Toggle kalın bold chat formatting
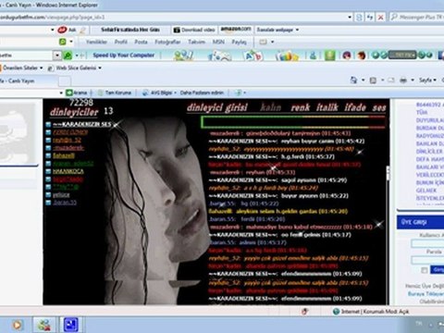This screenshot has height=333, width=444. point(271,107)
